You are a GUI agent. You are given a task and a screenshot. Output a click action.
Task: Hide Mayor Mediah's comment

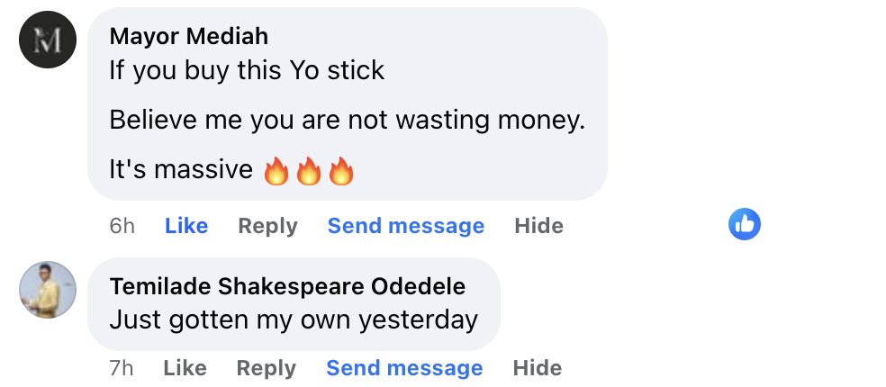538,226
